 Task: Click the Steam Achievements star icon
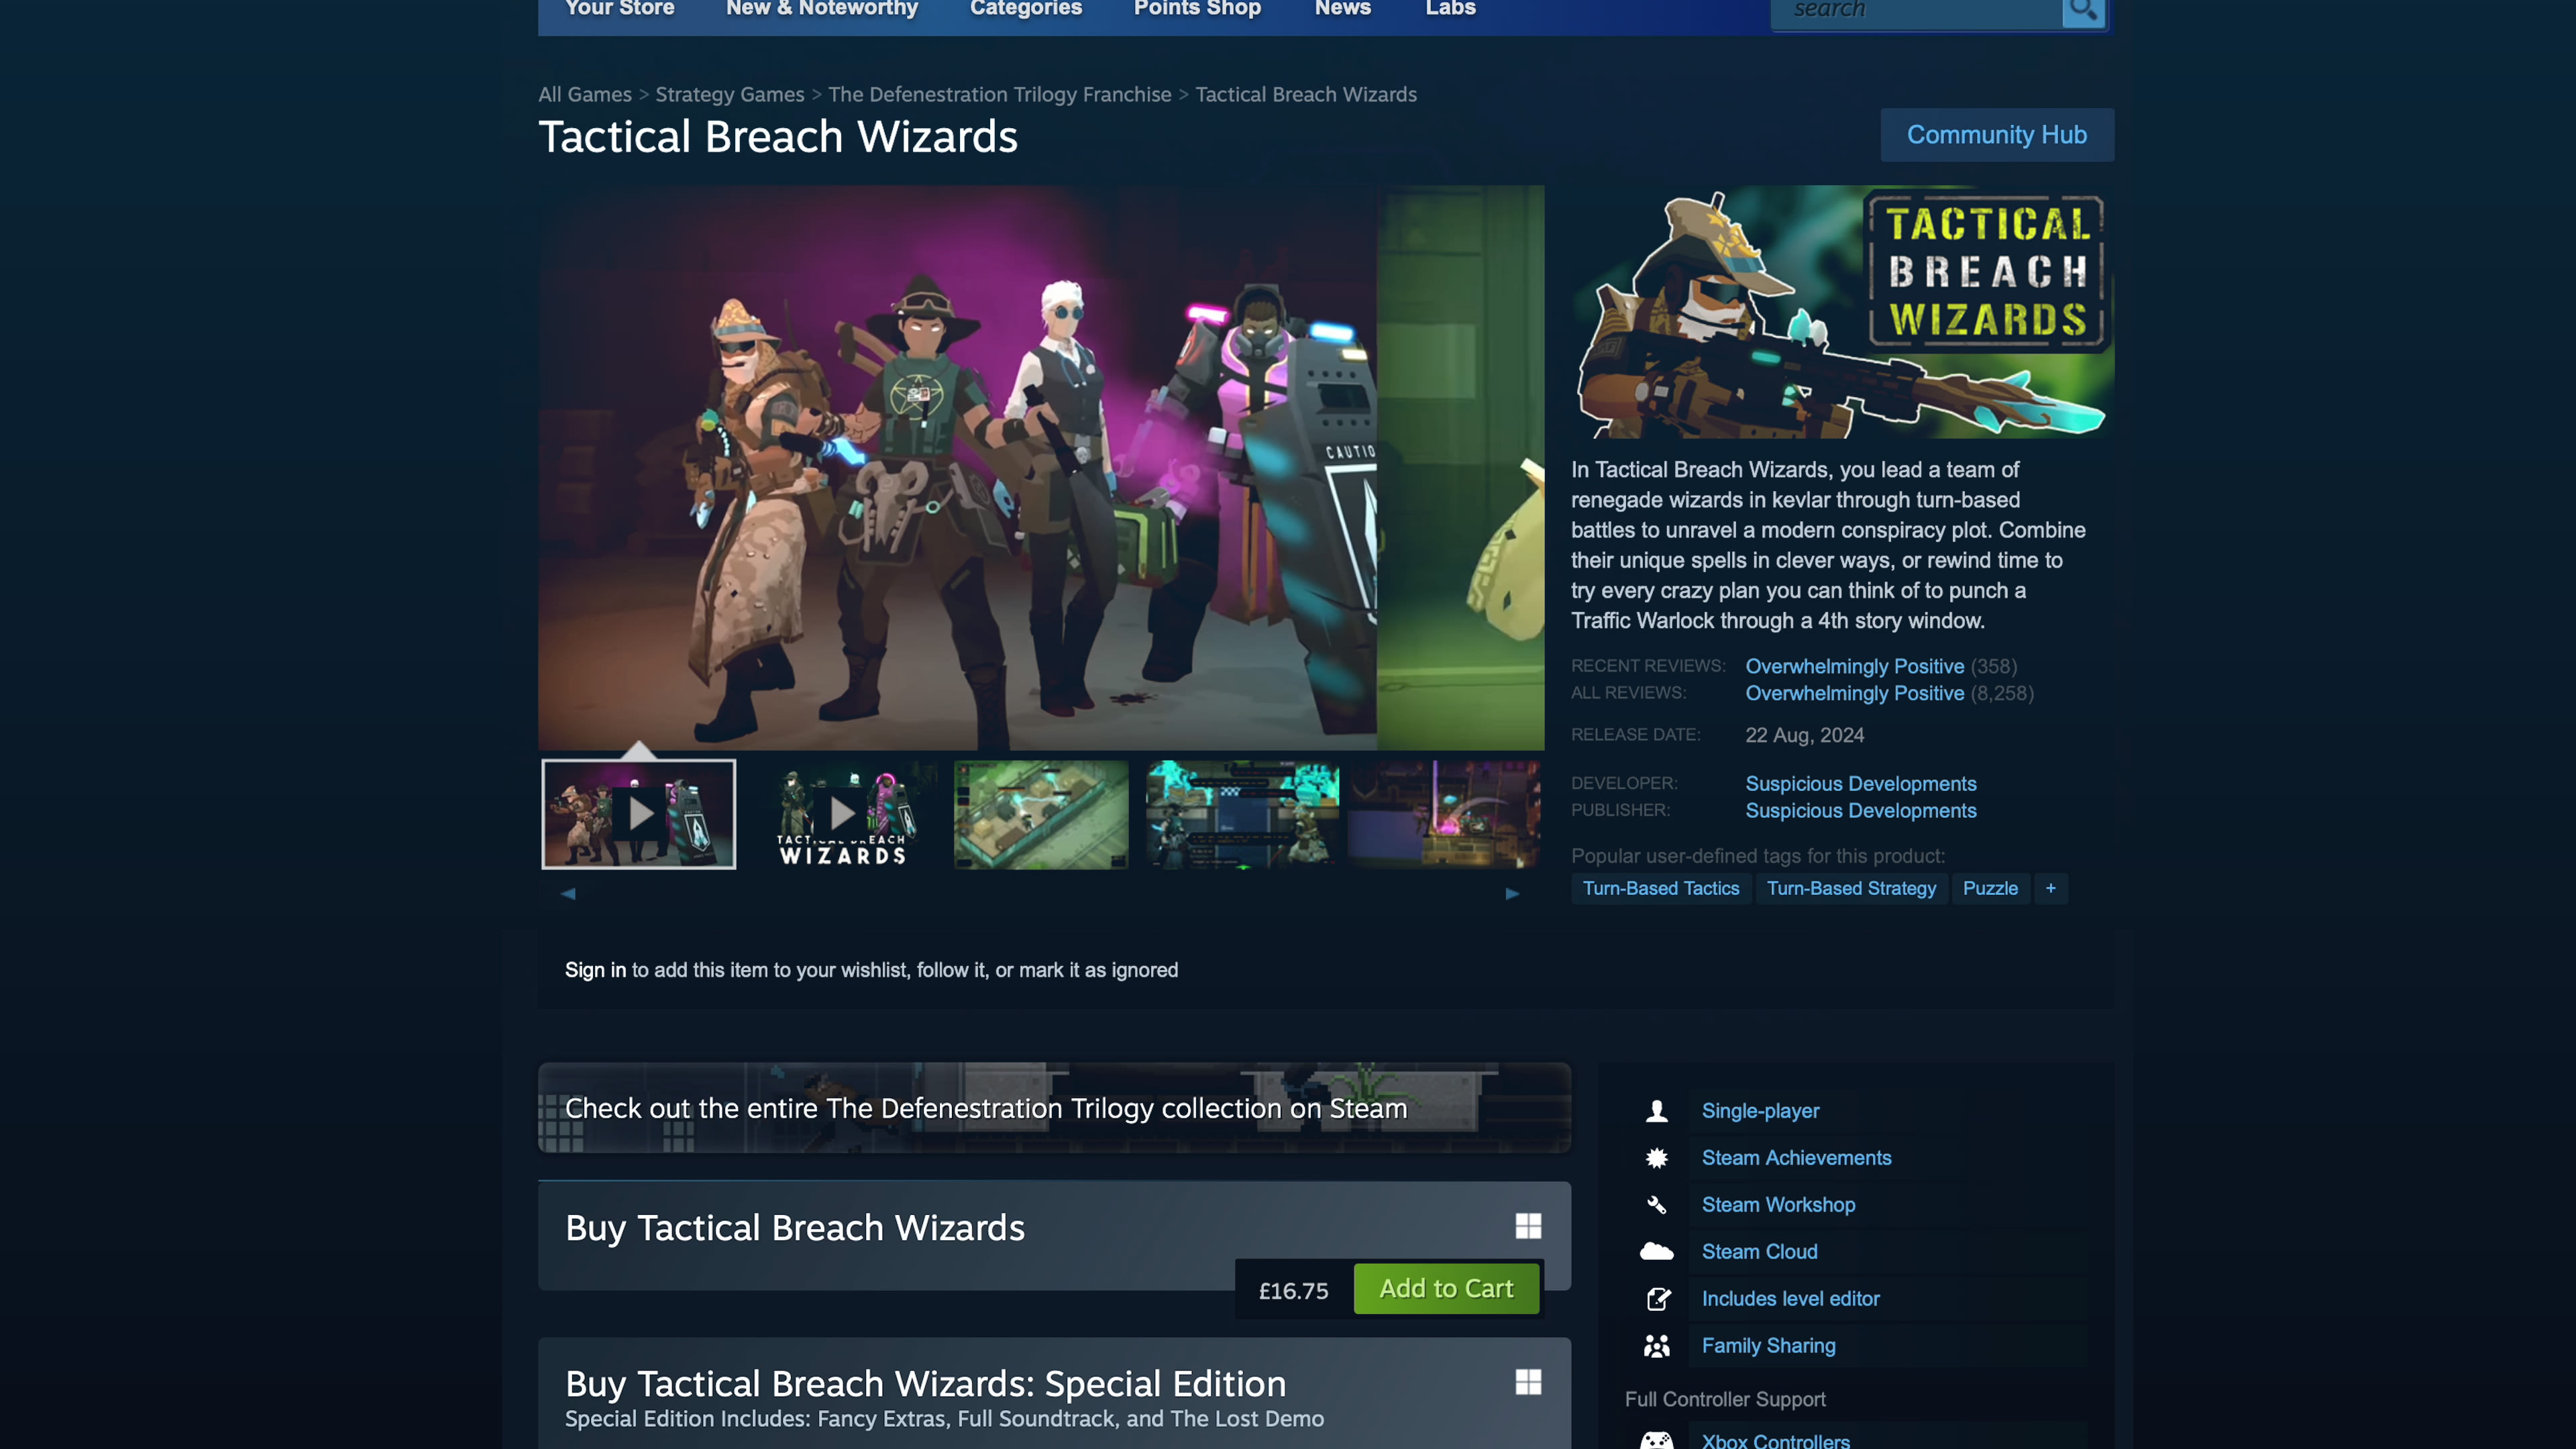1656,1158
